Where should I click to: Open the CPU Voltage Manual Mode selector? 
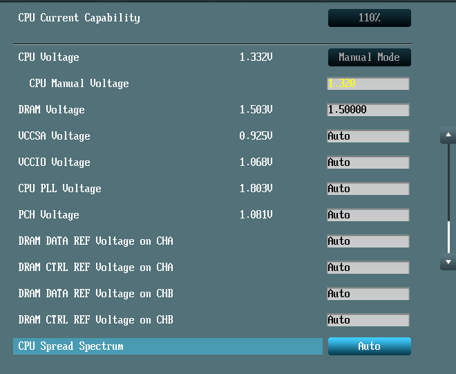pyautogui.click(x=370, y=57)
